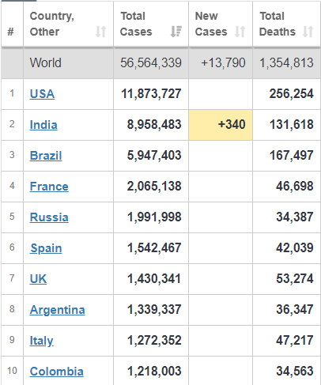Image resolution: width=321 pixels, height=385 pixels.
Task: Click the New Cases header text
Action: (x=211, y=24)
